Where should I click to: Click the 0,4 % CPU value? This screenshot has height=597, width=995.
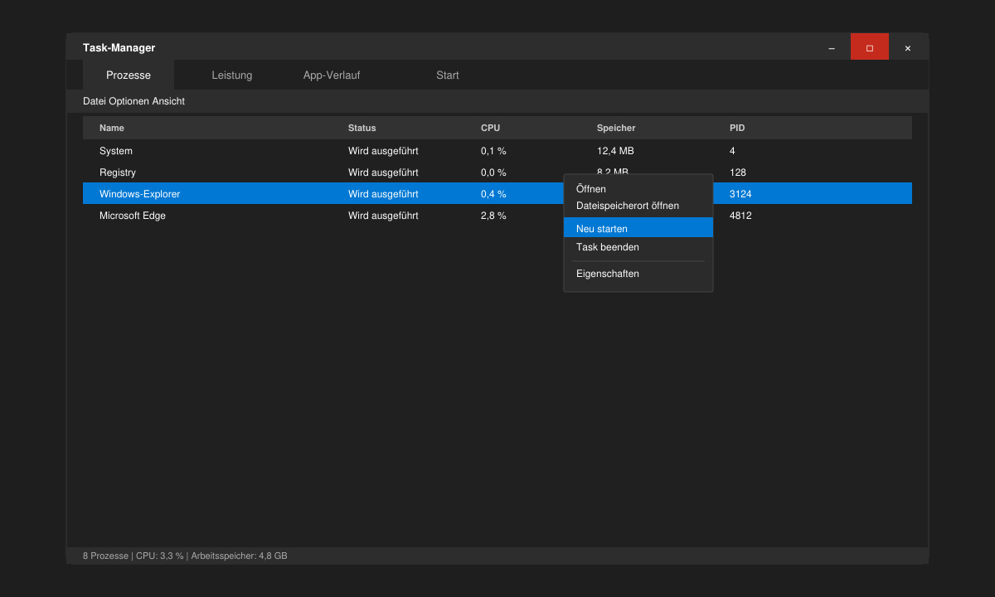tap(493, 194)
